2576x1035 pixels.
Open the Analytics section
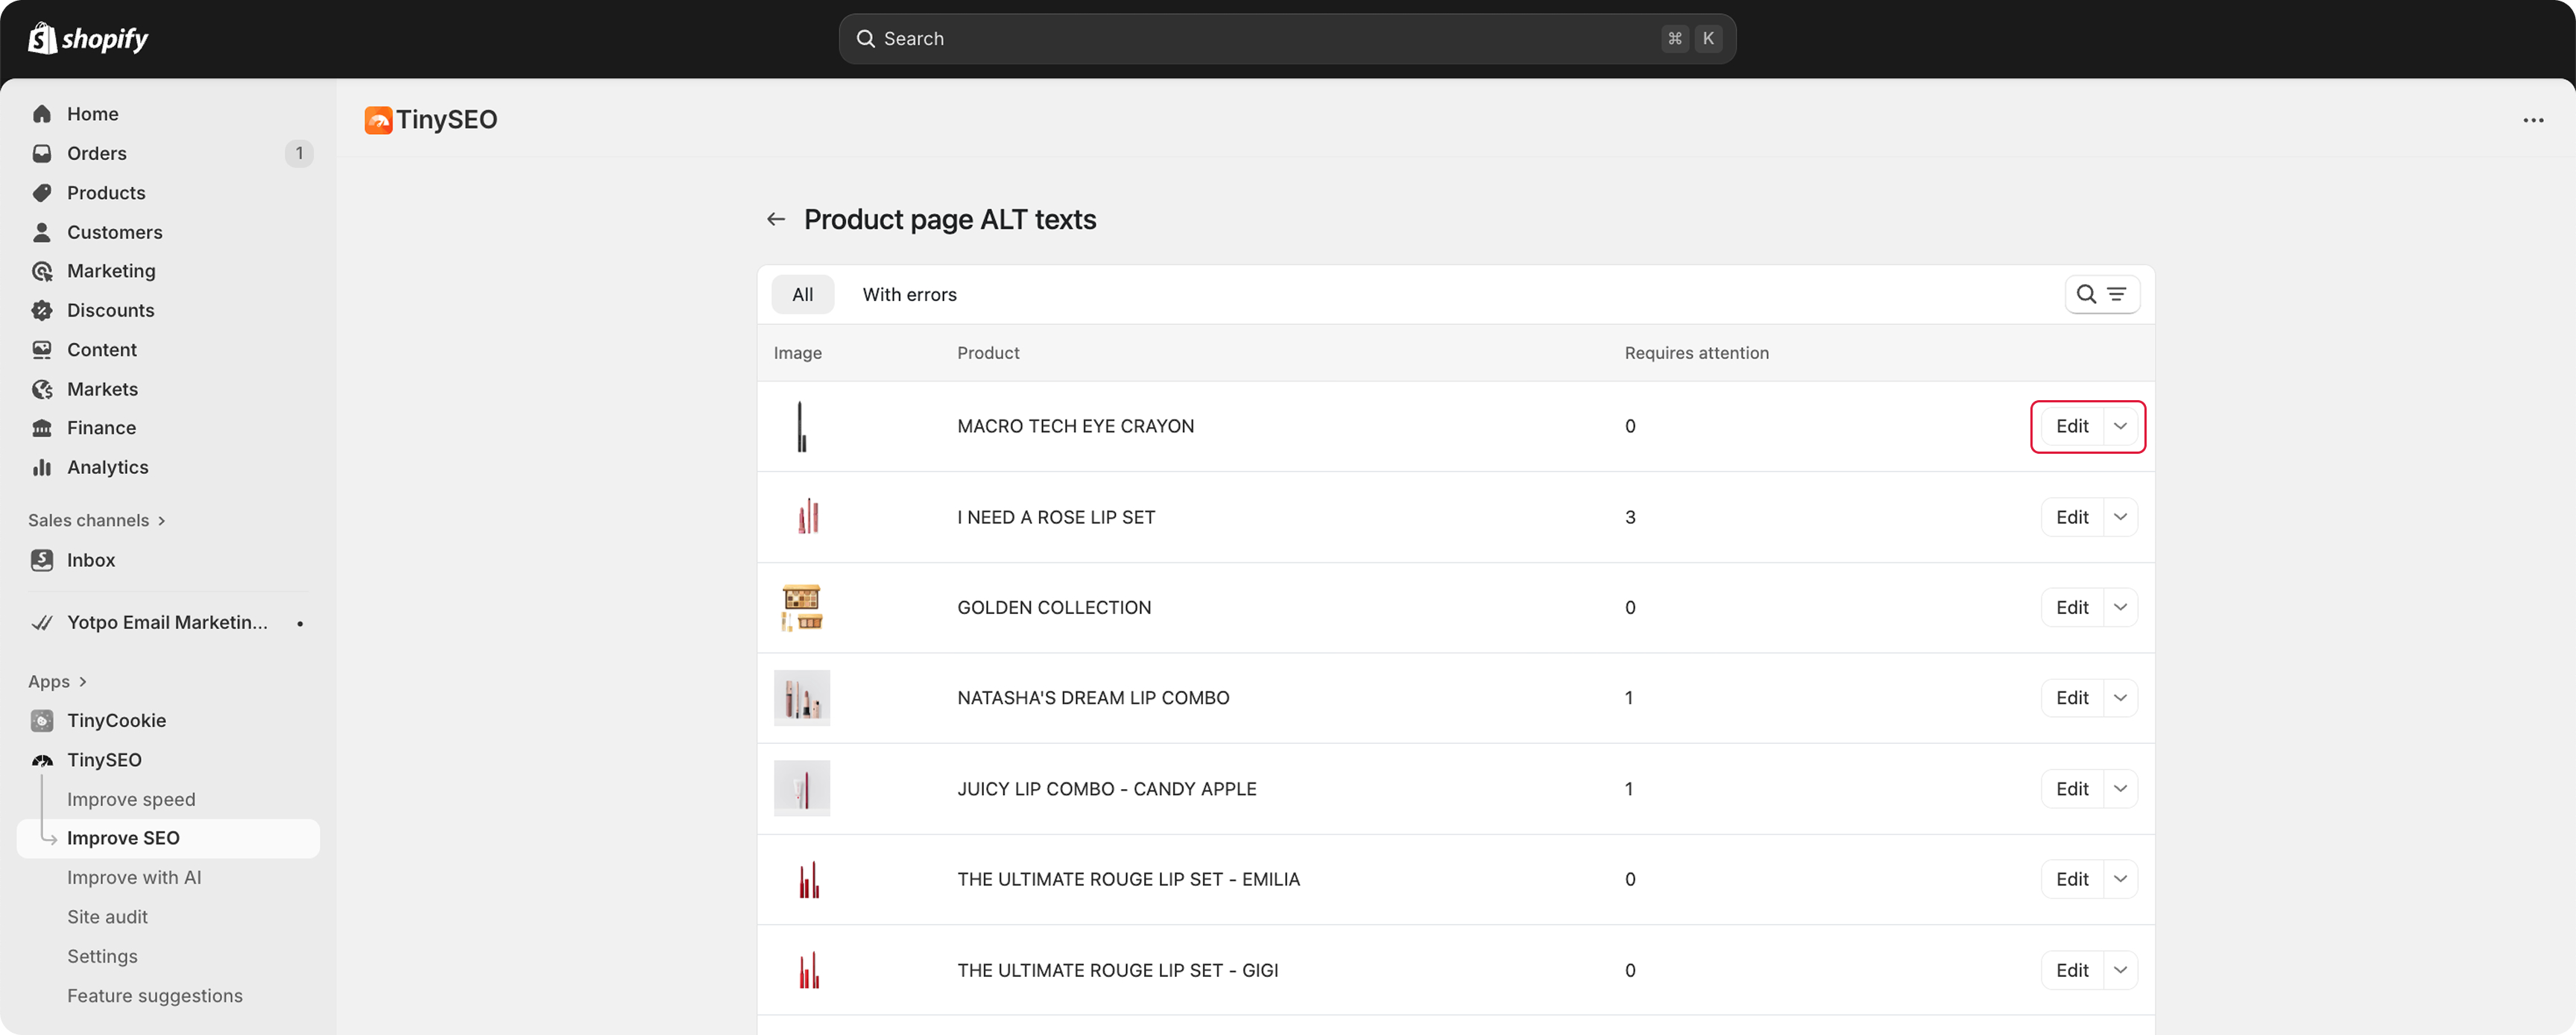click(x=107, y=467)
